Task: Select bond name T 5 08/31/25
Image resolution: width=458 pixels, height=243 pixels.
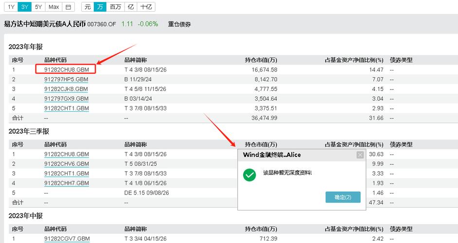Action: (x=141, y=164)
